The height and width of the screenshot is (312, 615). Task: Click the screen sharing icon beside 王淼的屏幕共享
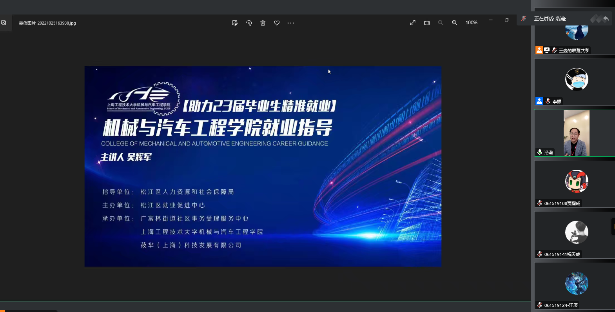(x=547, y=50)
